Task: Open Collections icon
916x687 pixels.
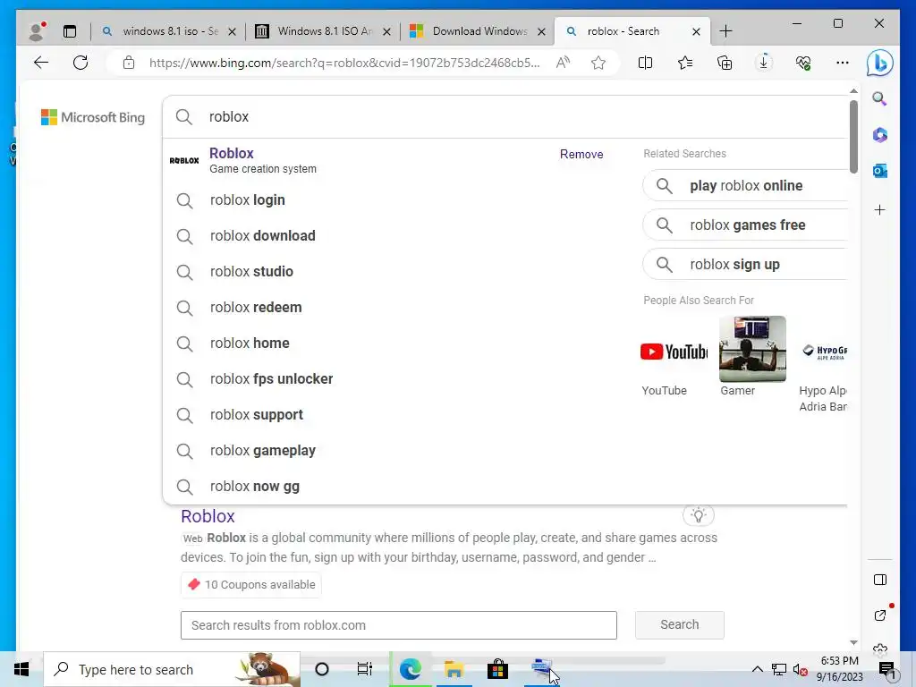Action: coord(725,63)
